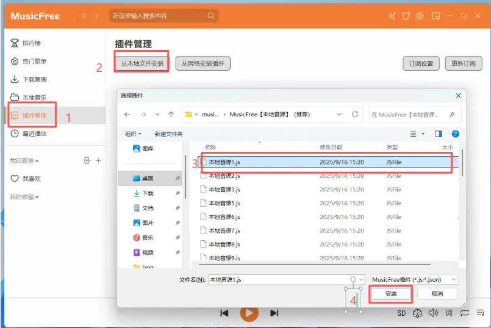Go back in file dialog
This screenshot has width=491, height=328.
(x=127, y=115)
